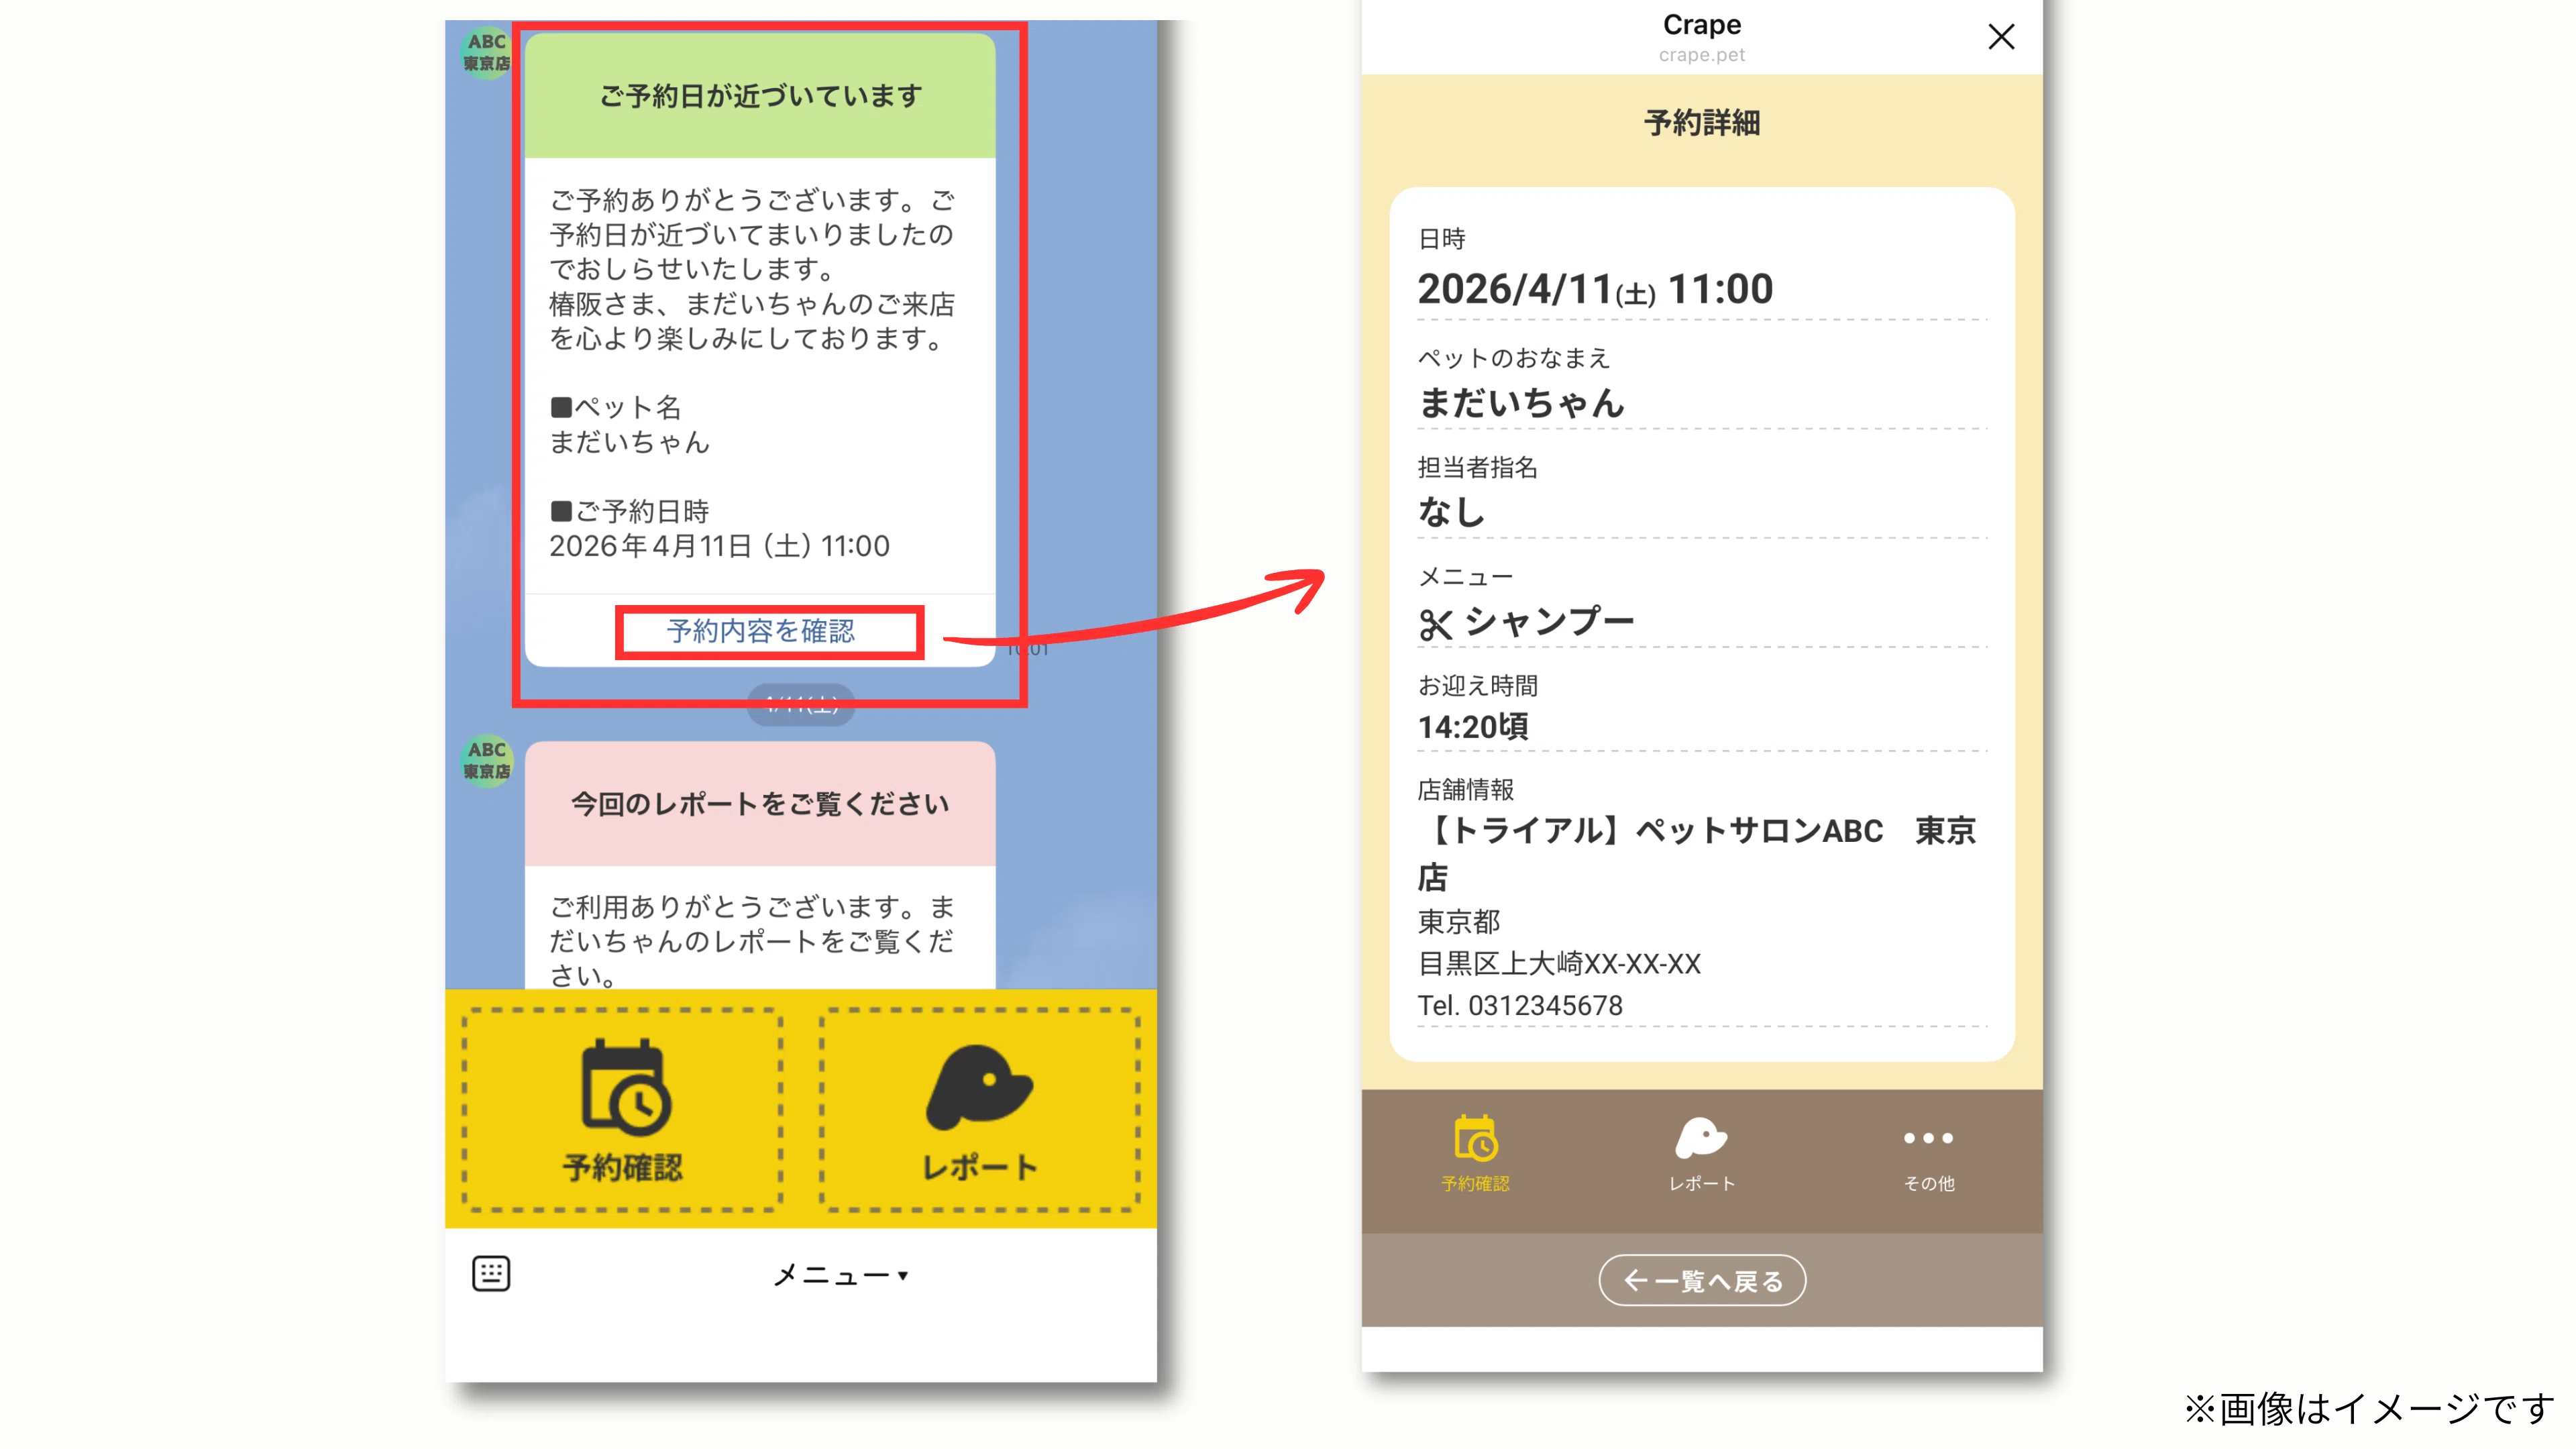Tap phone number Tel. 0312345678
This screenshot has height=1449, width=2576.
click(x=1519, y=1005)
